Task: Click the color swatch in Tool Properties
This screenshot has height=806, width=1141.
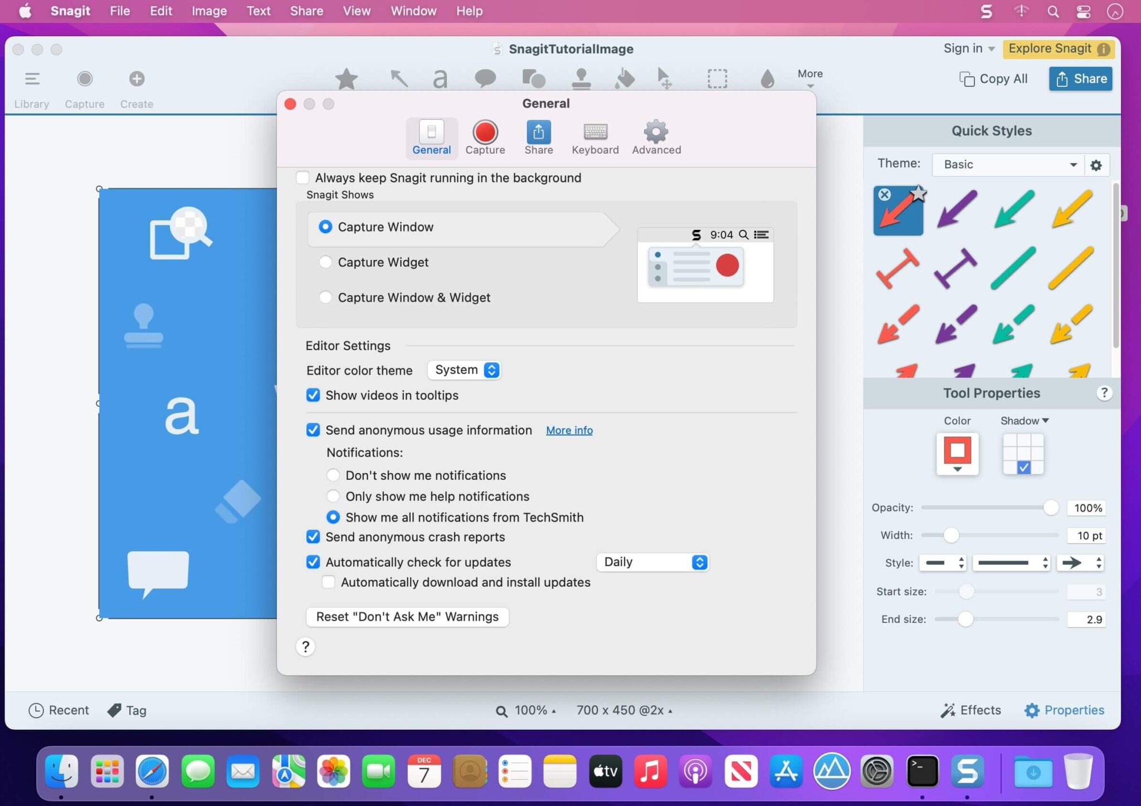Action: click(957, 451)
